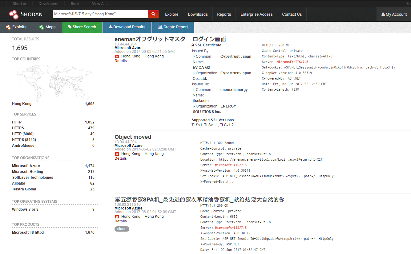The height and width of the screenshot is (254, 411).
Task: Filter by HTTPS (8443) service
Action: click(x=24, y=140)
